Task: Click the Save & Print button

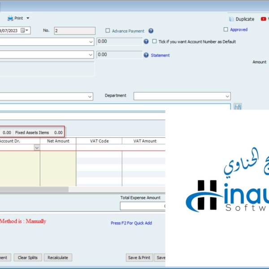Action: pyautogui.click(x=139, y=258)
